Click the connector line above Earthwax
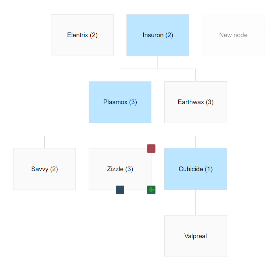 pos(195,75)
